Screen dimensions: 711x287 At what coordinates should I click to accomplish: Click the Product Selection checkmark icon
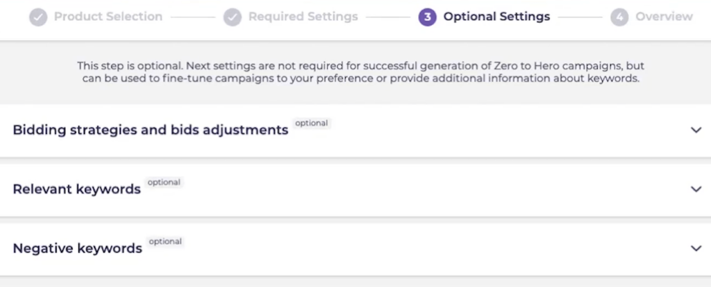pos(38,17)
